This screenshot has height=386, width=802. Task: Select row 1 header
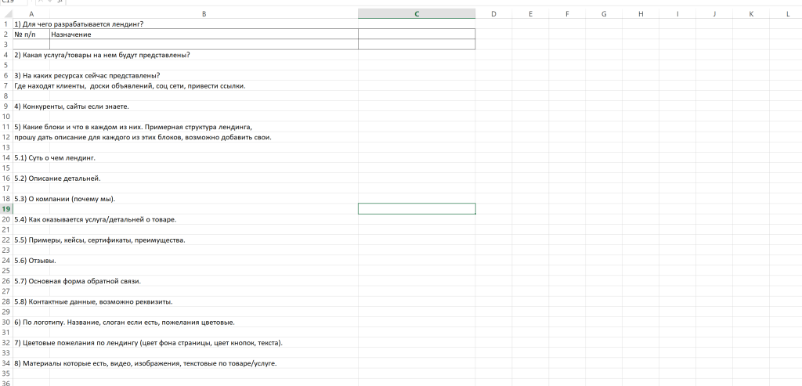6,24
